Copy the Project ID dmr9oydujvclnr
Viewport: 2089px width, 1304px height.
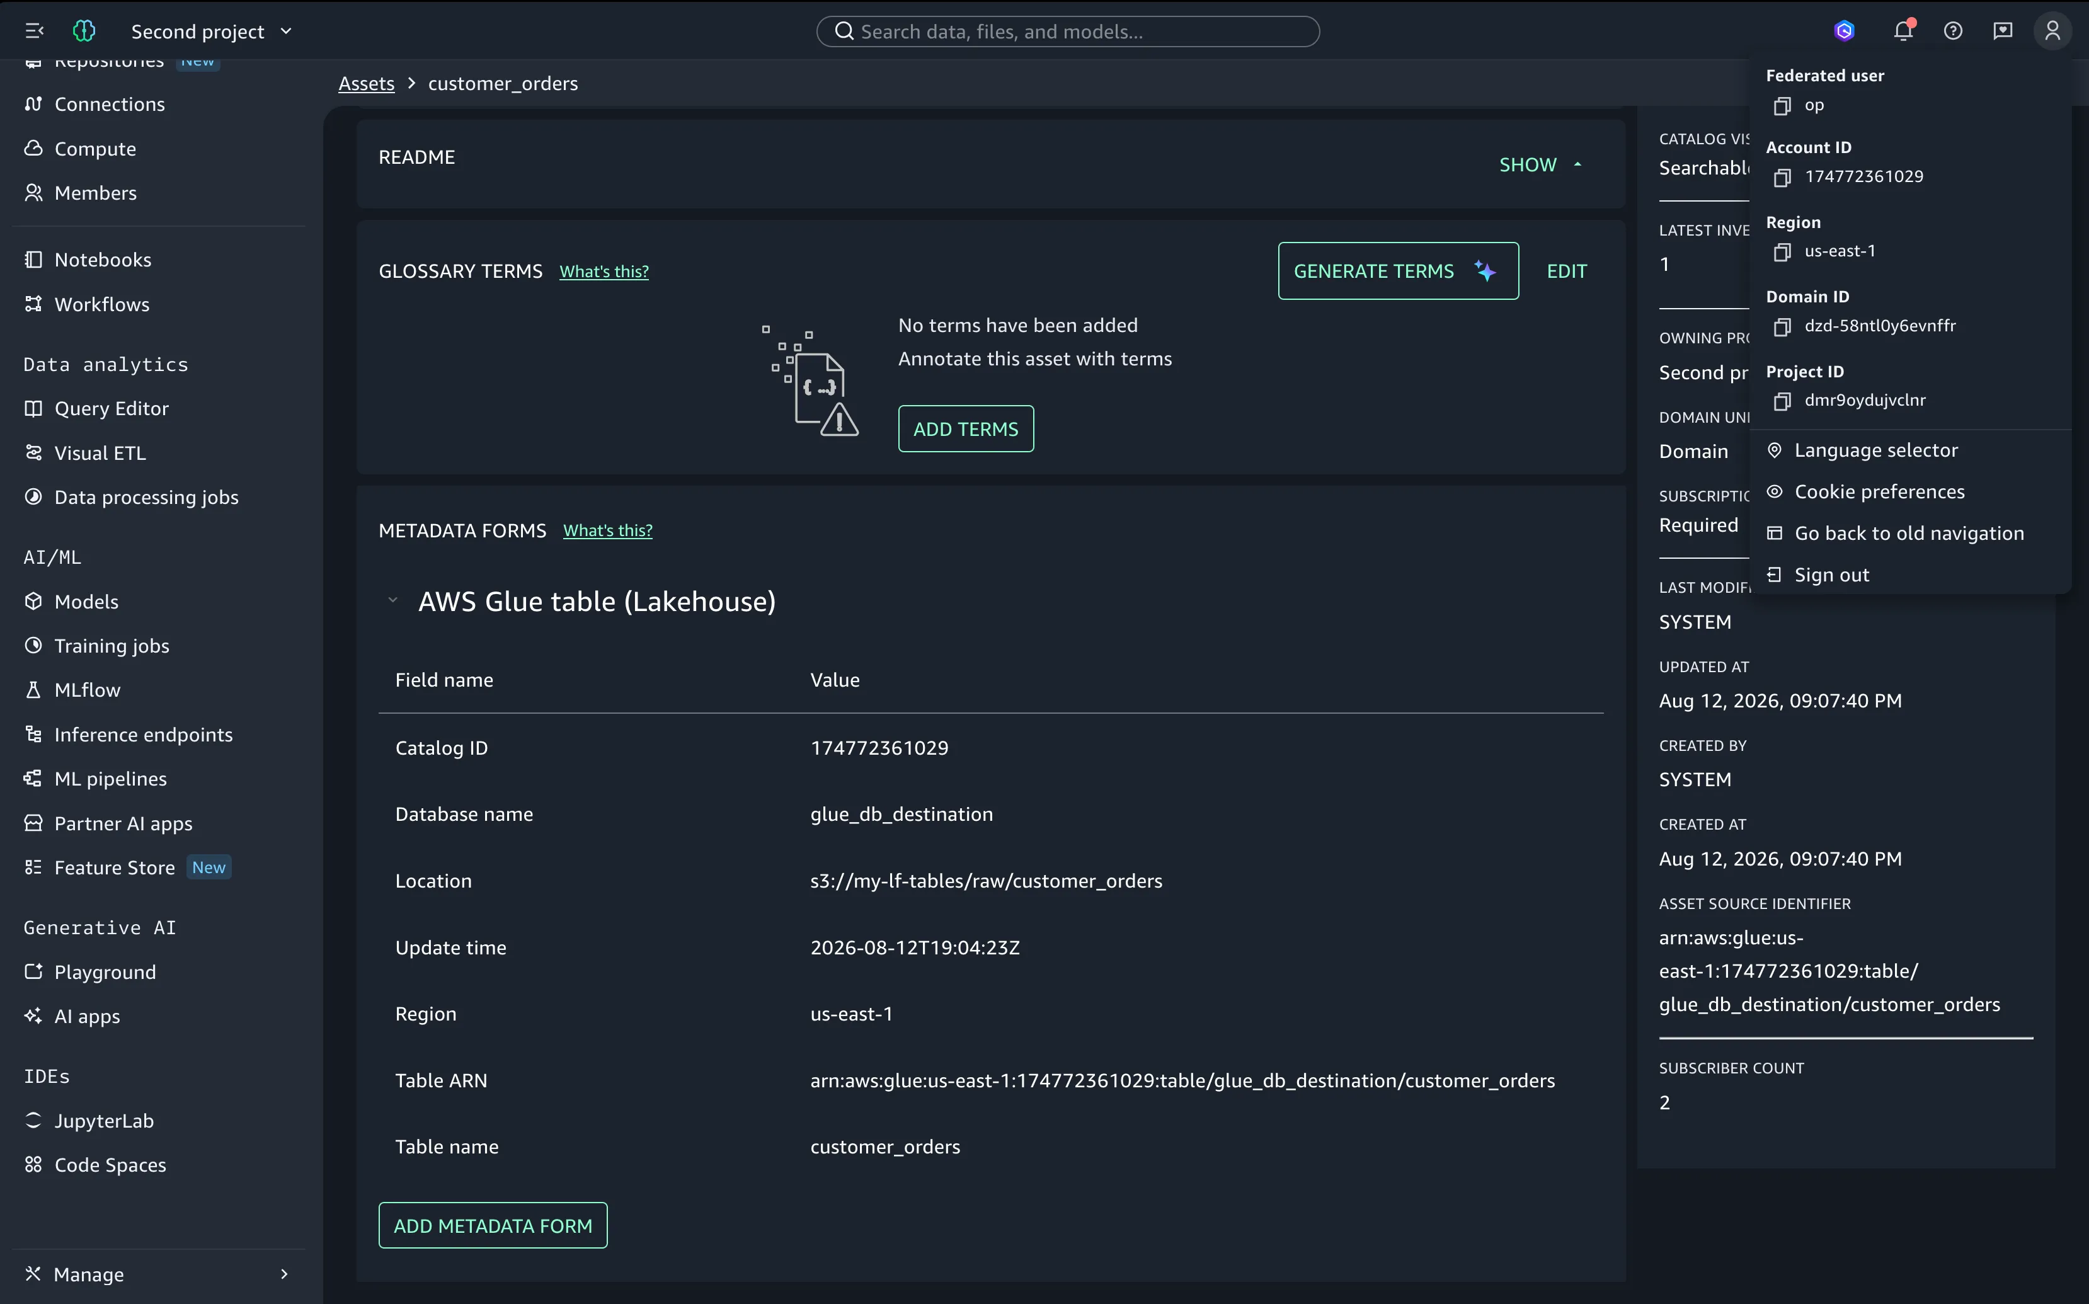1782,401
